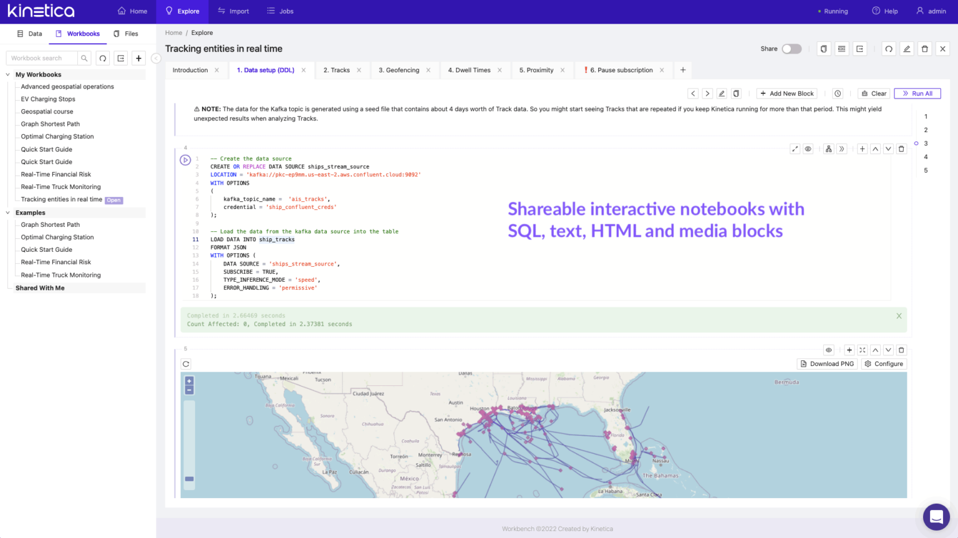Viewport: 958px width, 538px height.
Task: Toggle visibility of the SQL block with the eye icon
Action: [808, 148]
